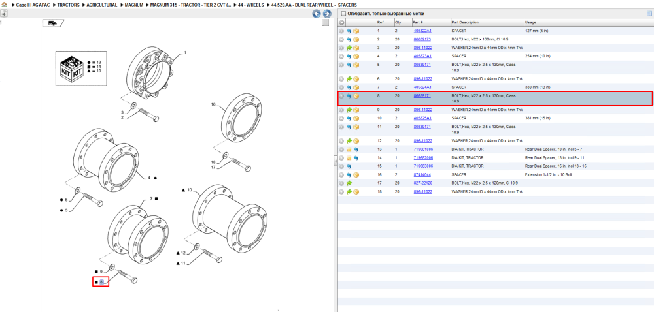Click '381 mm (15 in)' usage cell
The width and height of the screenshot is (654, 312).
tap(538, 119)
